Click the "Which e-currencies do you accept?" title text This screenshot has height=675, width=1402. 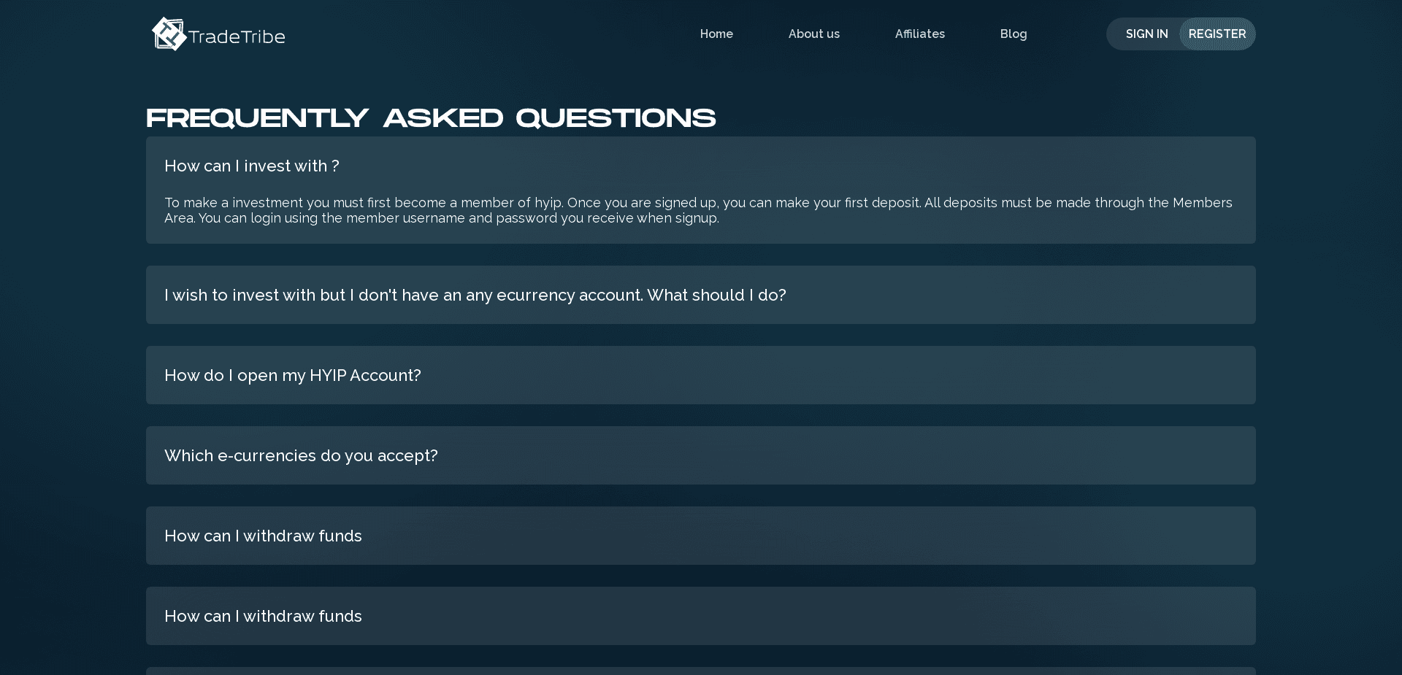[301, 455]
